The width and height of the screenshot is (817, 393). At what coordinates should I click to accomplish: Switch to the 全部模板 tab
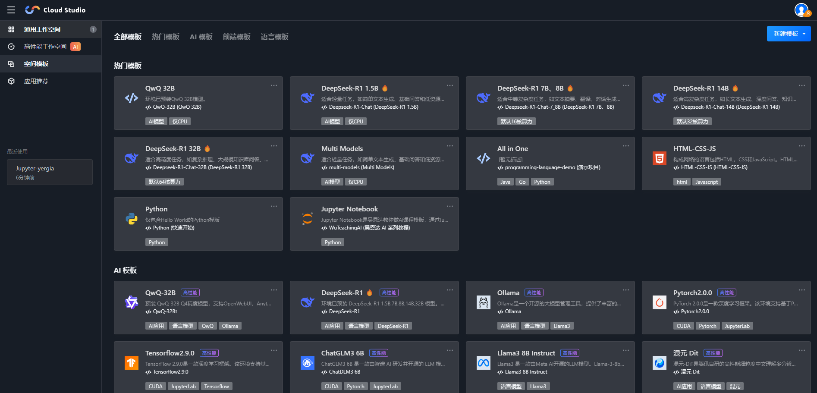(x=128, y=37)
